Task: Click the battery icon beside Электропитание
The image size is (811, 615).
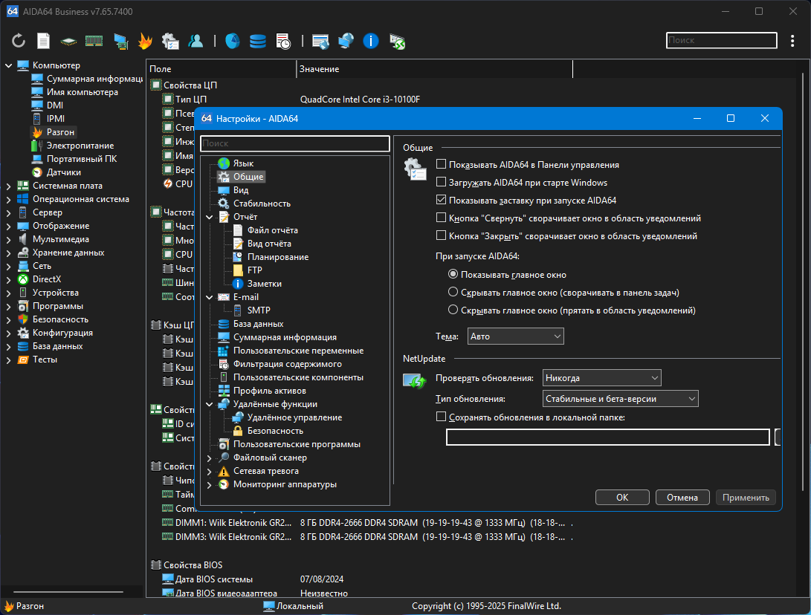Action: (37, 146)
